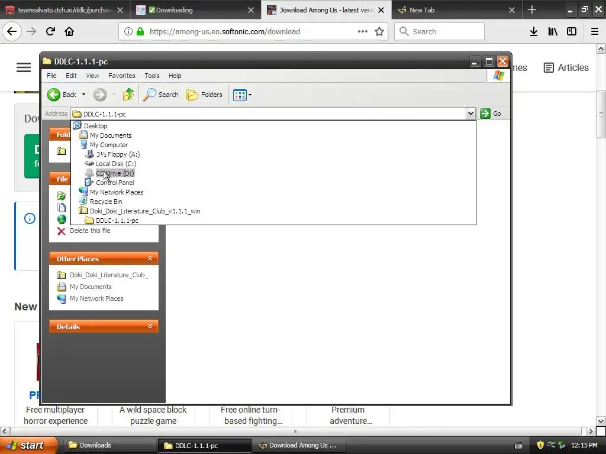Click the browser horizontal scrollbar handle

click(296, 431)
